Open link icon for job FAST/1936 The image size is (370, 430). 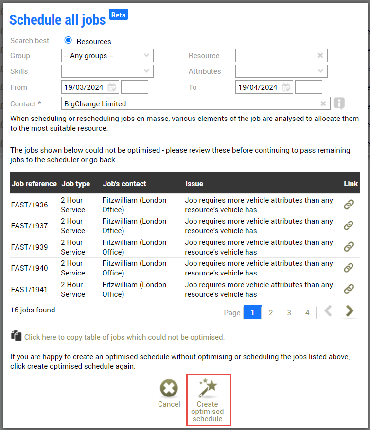(349, 205)
